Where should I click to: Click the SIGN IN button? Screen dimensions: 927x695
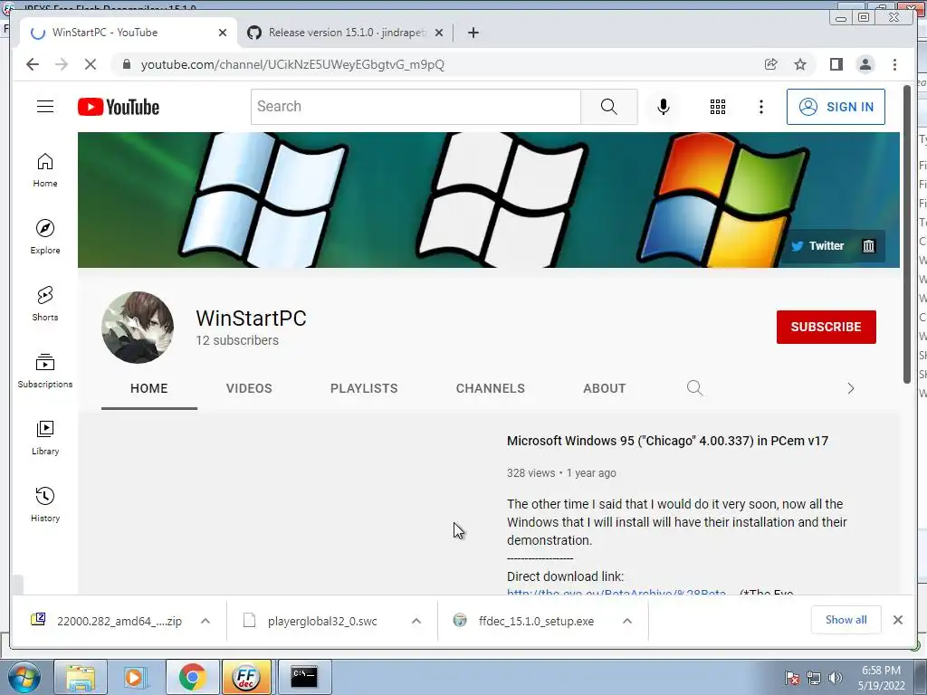pos(836,107)
